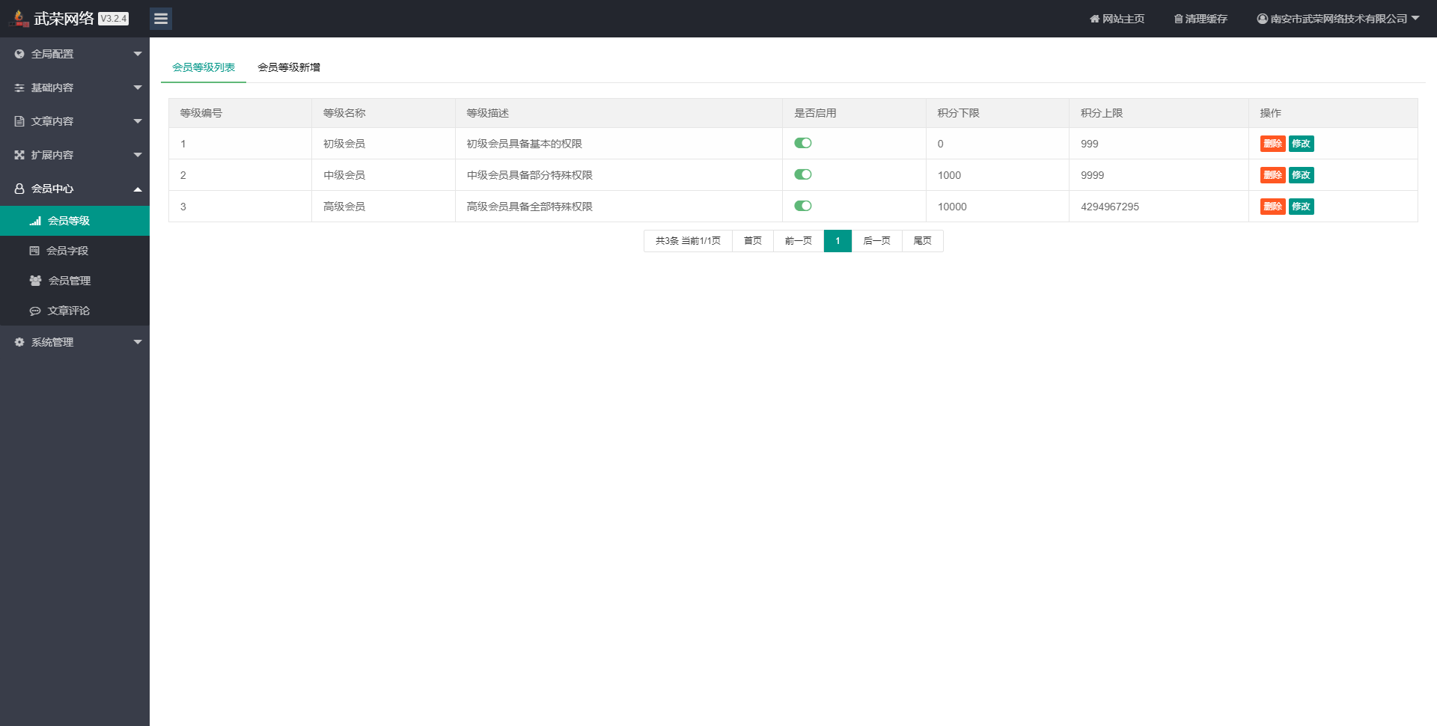Toggle 是否启用 switch for 初级会员
The height and width of the screenshot is (726, 1437).
pyautogui.click(x=803, y=143)
